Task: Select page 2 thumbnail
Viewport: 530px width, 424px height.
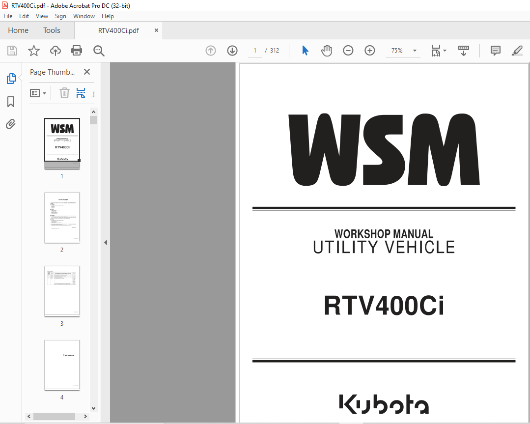Action: coord(62,218)
